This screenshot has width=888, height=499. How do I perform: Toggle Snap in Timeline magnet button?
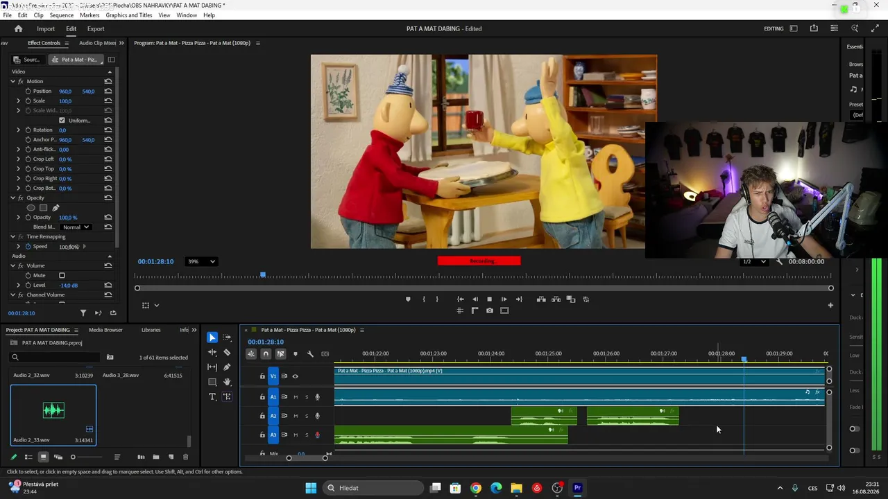(x=266, y=353)
